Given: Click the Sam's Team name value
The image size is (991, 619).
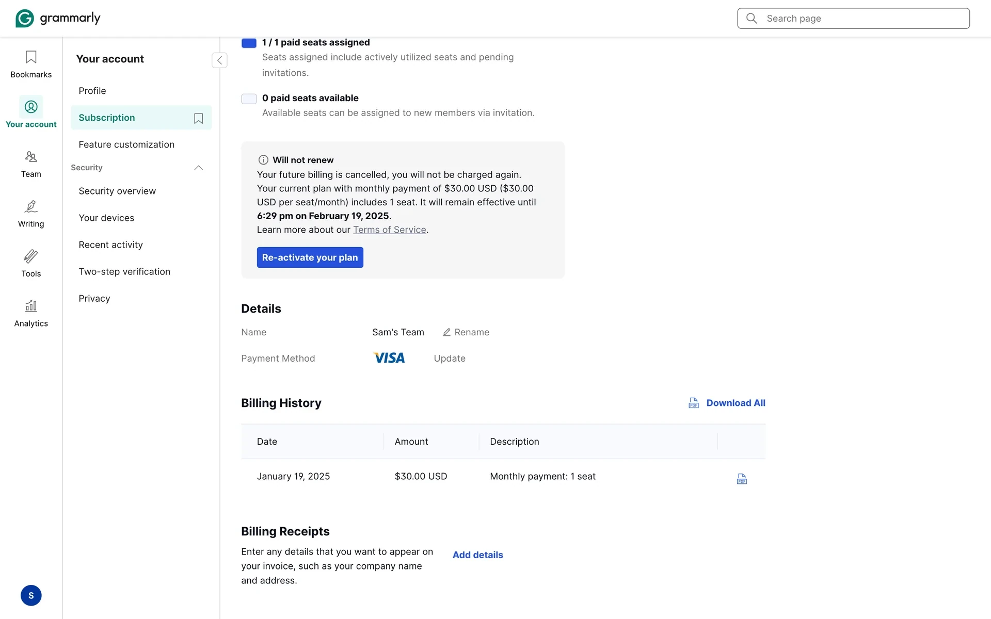Looking at the screenshot, I should (x=398, y=332).
